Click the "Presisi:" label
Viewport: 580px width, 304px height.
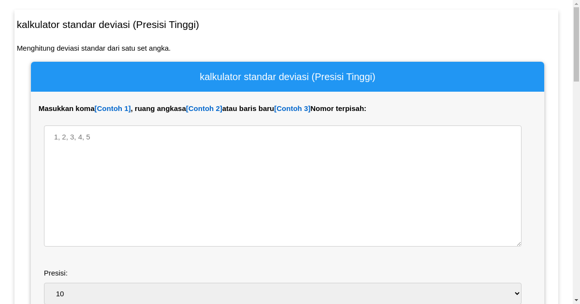56,273
